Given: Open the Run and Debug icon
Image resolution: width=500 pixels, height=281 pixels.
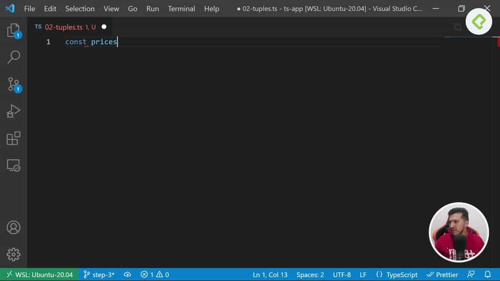Looking at the screenshot, I should [13, 111].
